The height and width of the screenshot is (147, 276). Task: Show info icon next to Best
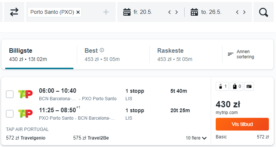click(102, 50)
